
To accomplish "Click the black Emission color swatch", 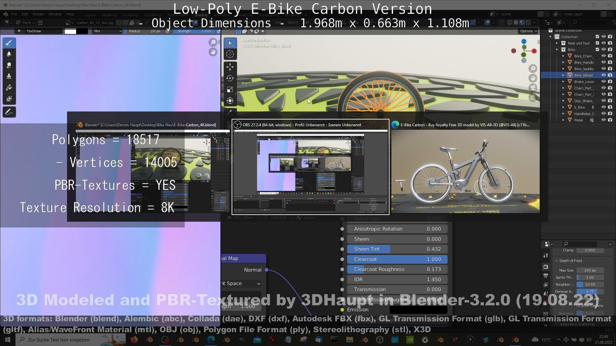I will (x=418, y=309).
